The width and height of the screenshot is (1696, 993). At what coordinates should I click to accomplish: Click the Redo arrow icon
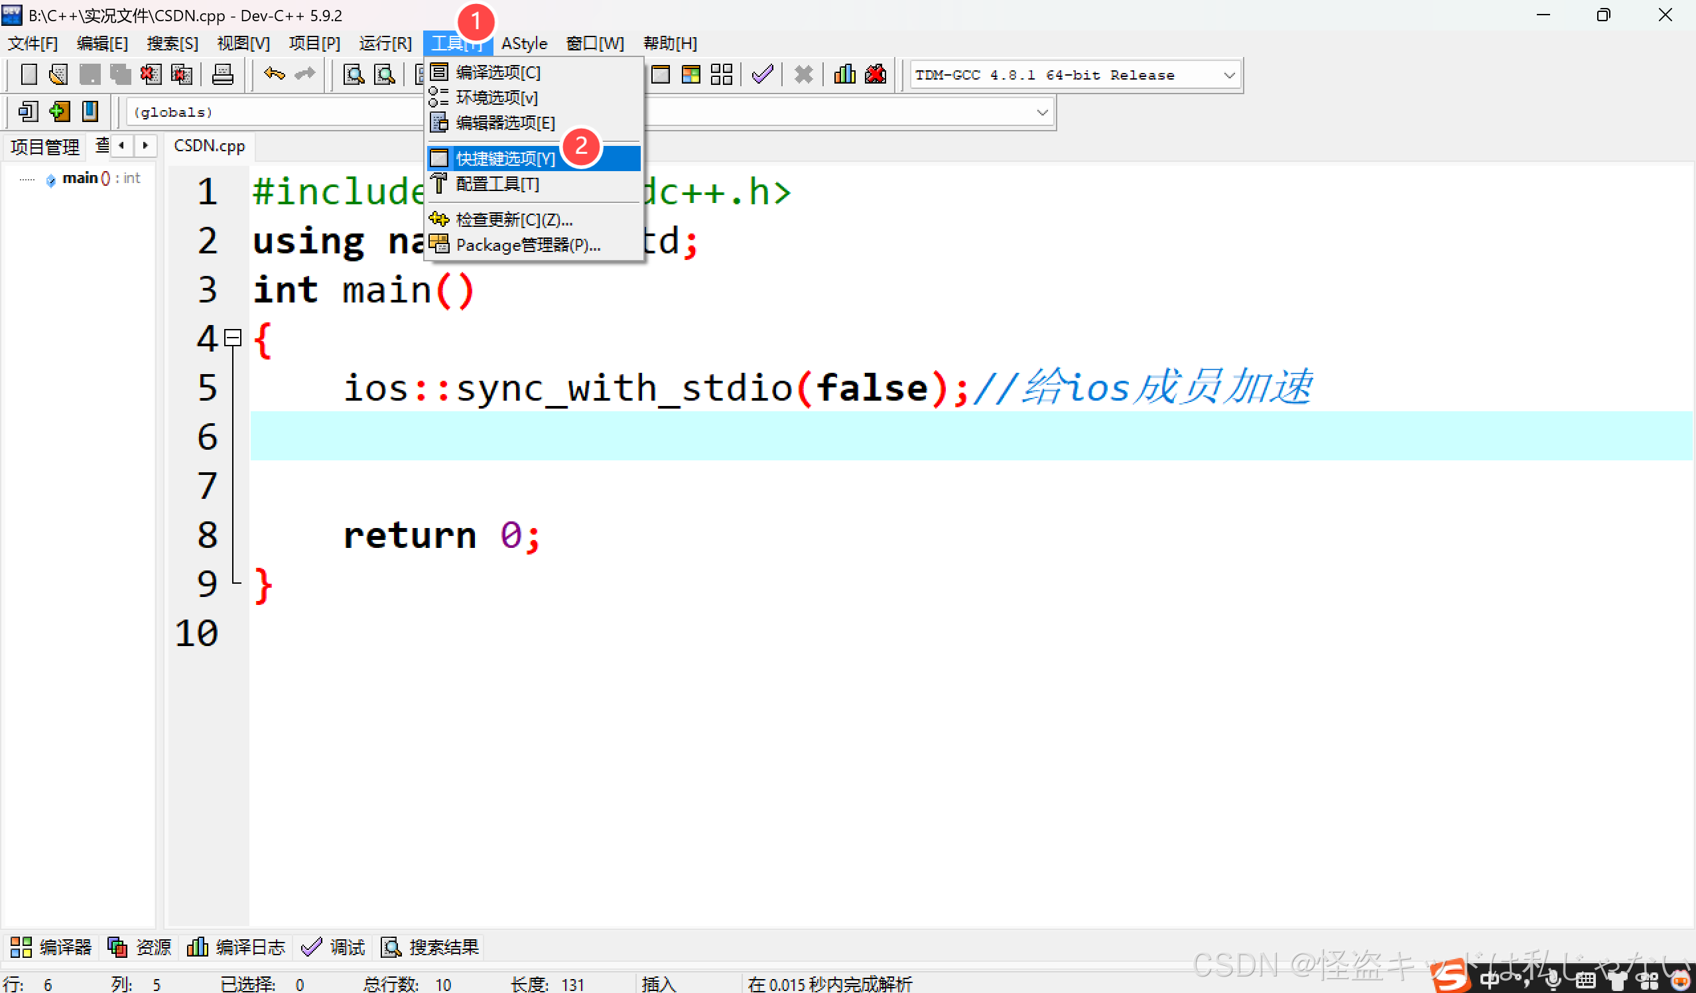[305, 74]
